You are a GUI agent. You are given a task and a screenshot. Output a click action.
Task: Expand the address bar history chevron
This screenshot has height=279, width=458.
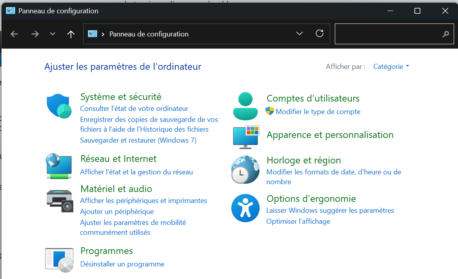[x=300, y=34]
